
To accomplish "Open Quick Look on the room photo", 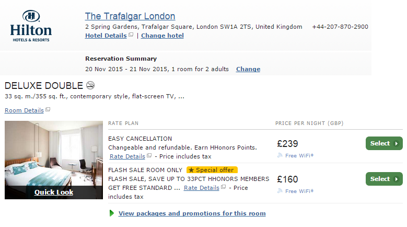I will click(54, 192).
